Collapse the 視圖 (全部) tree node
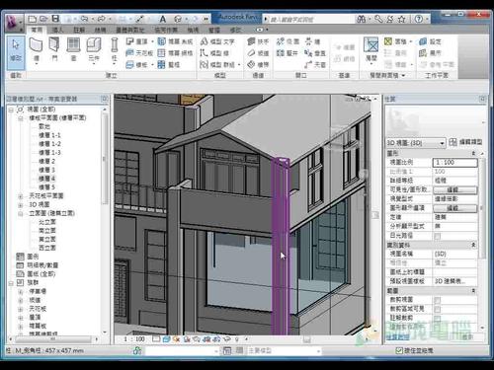Viewport: 494px width, 370px height. click(x=11, y=110)
